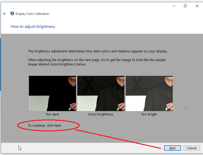Minimize the calibration window

(x=174, y=6)
